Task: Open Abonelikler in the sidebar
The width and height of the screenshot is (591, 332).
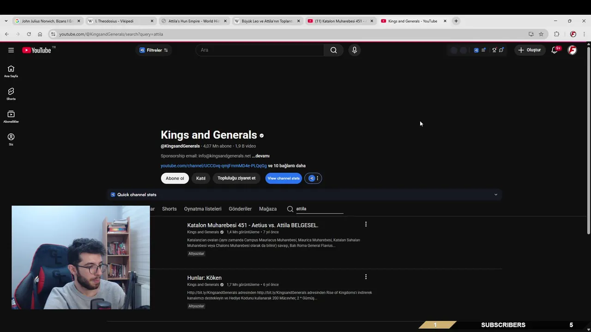Action: pos(11,117)
